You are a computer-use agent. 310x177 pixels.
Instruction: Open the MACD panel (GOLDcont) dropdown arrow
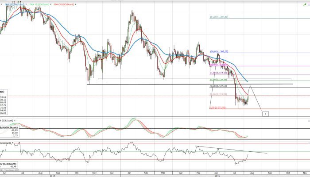point(15,120)
